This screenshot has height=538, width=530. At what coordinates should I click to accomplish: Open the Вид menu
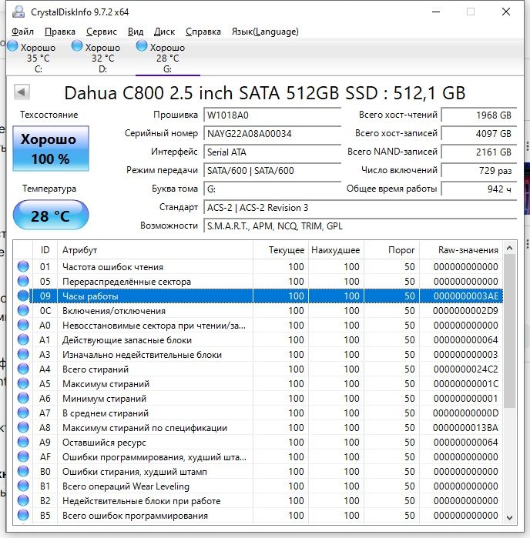point(136,32)
